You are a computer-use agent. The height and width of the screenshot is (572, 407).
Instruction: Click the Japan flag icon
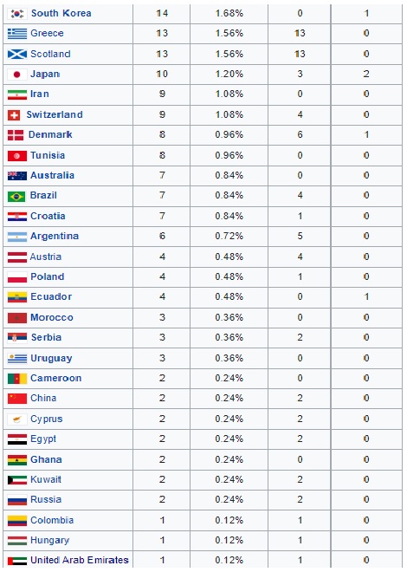coord(17,75)
